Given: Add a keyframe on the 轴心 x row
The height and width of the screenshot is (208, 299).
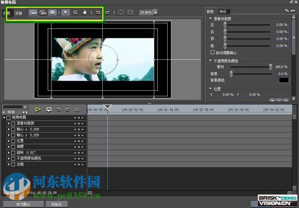Looking at the screenshot, I should [78, 130].
